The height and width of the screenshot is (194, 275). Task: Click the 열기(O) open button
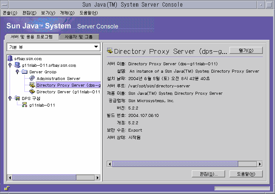coord(246,51)
